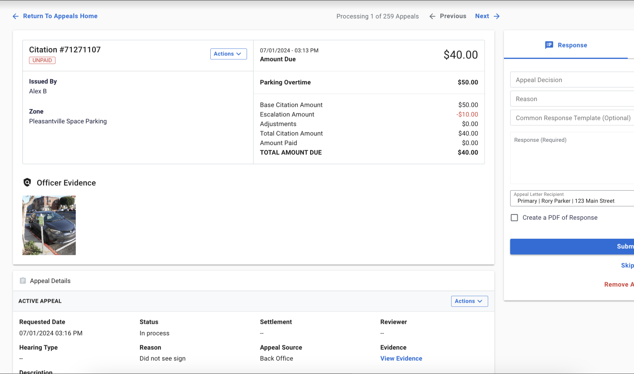This screenshot has width=634, height=374.
Task: Click the Citation #71271107 heading
Action: [65, 50]
